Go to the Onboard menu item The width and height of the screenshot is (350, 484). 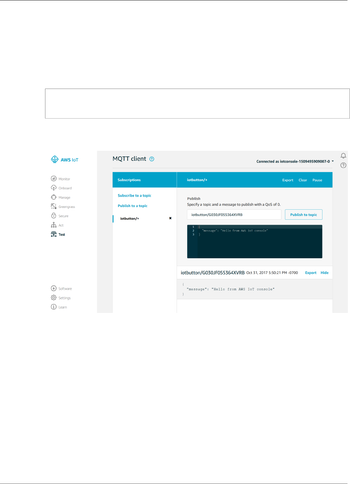[x=65, y=188]
